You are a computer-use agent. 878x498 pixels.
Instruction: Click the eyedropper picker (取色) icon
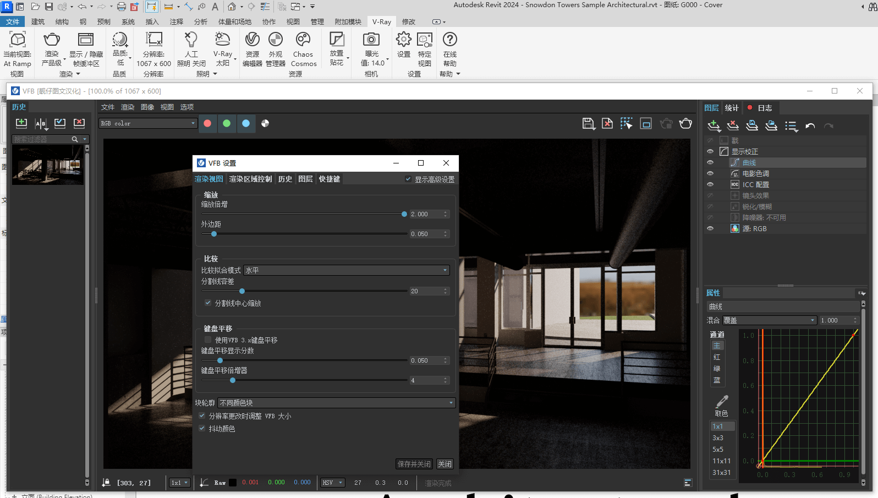[722, 401]
